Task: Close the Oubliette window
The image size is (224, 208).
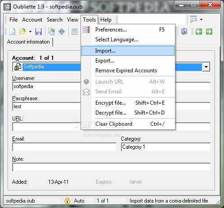Action: point(210,5)
